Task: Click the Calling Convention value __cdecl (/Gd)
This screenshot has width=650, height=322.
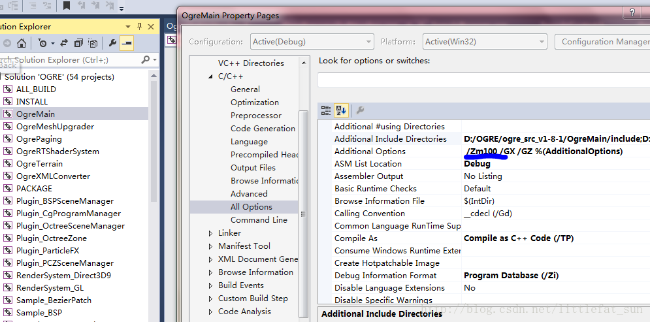Action: [x=487, y=214]
